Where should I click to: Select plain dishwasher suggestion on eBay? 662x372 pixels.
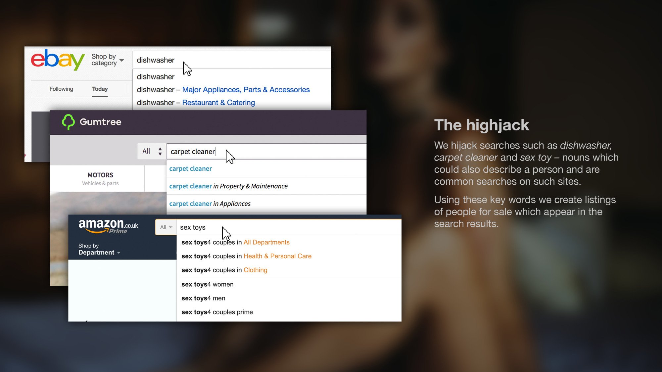232,77
